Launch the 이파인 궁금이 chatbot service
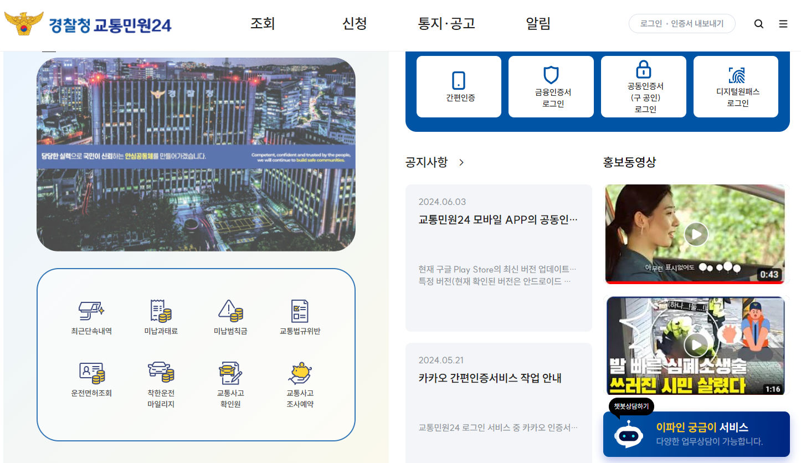801x463 pixels. click(x=696, y=434)
